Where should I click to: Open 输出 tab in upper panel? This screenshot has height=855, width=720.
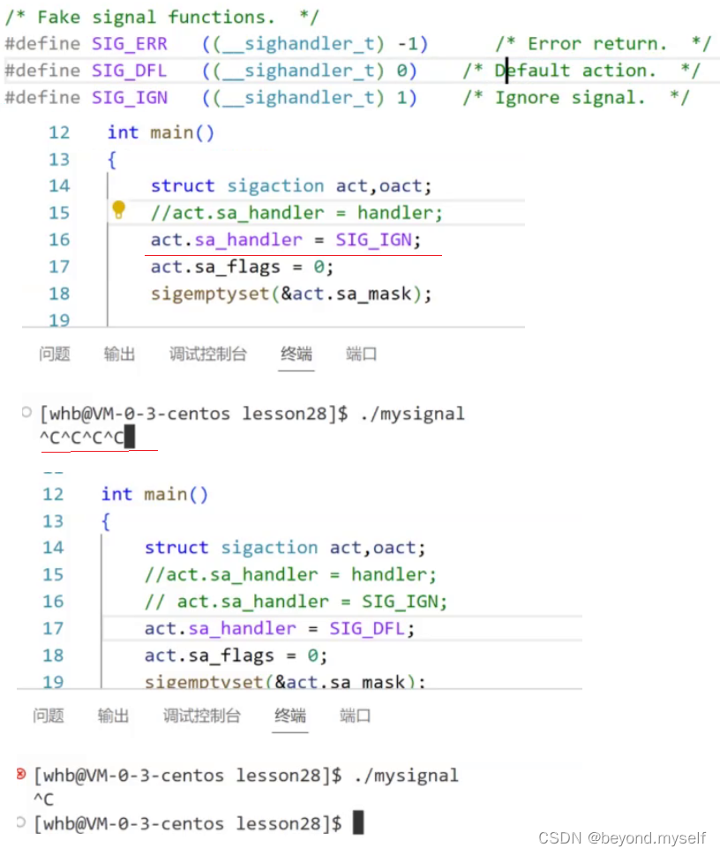(119, 354)
